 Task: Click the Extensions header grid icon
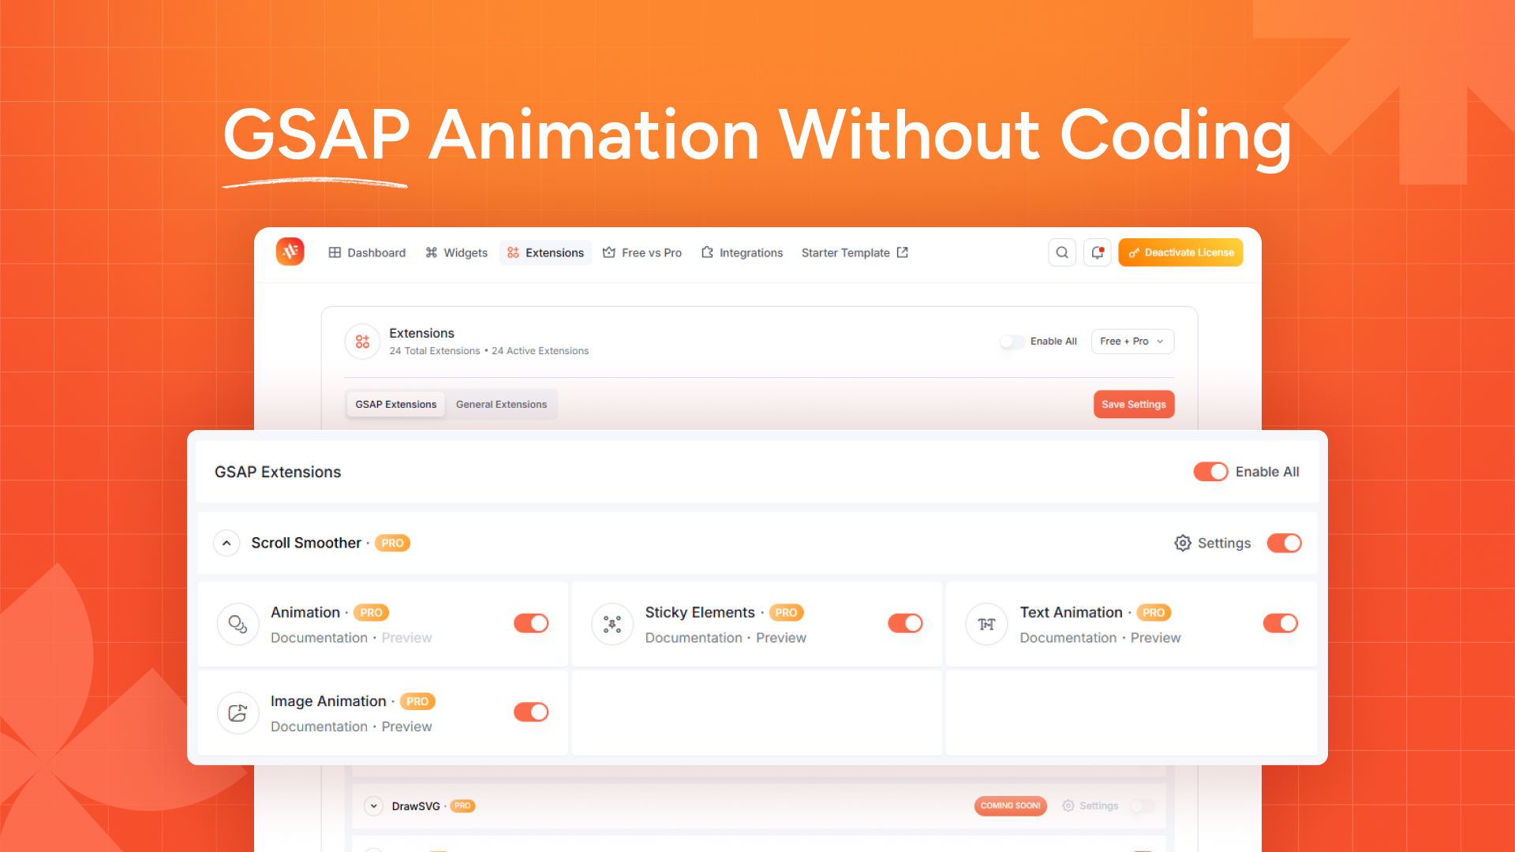[362, 342]
